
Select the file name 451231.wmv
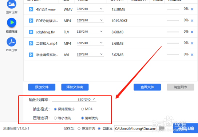(46, 9)
